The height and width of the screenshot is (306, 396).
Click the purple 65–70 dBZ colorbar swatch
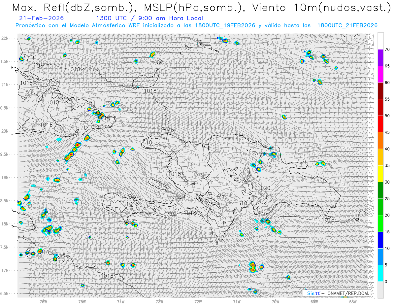(380, 57)
